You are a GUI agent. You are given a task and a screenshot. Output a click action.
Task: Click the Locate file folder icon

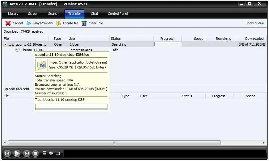[58, 23]
